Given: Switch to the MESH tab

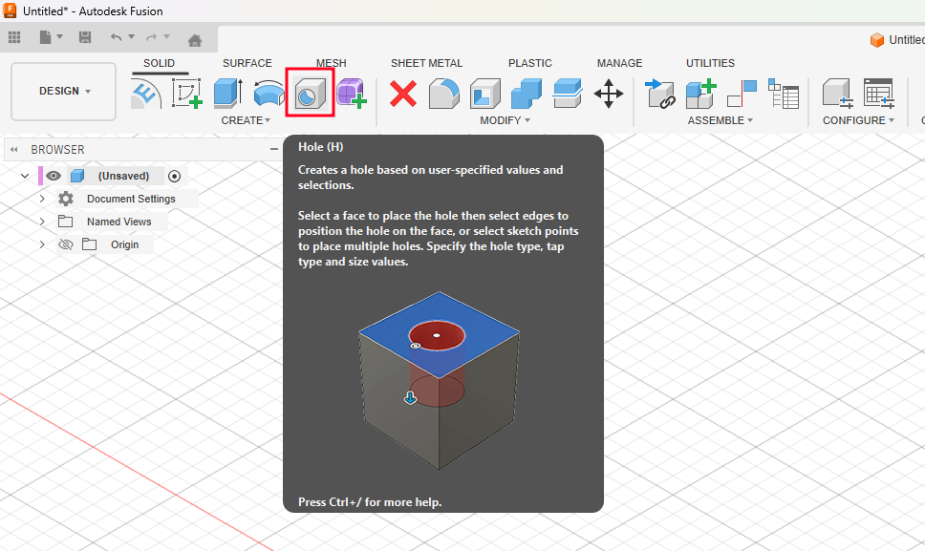Looking at the screenshot, I should (331, 63).
